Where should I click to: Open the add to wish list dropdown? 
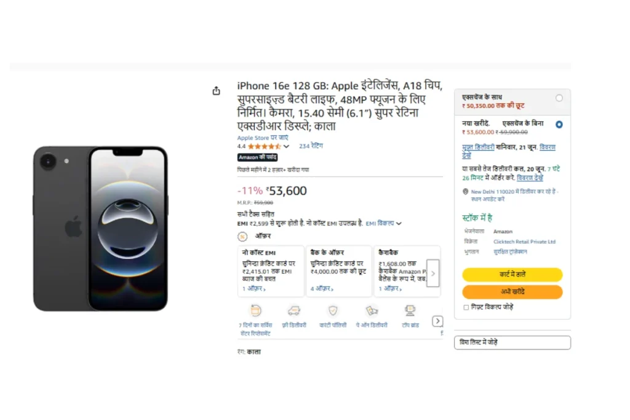(x=512, y=343)
